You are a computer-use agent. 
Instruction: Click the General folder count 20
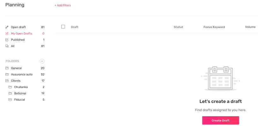point(42,68)
